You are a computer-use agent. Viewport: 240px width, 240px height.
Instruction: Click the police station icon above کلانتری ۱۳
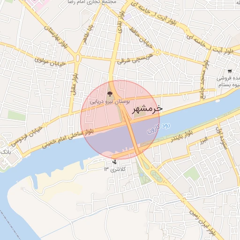115,162
